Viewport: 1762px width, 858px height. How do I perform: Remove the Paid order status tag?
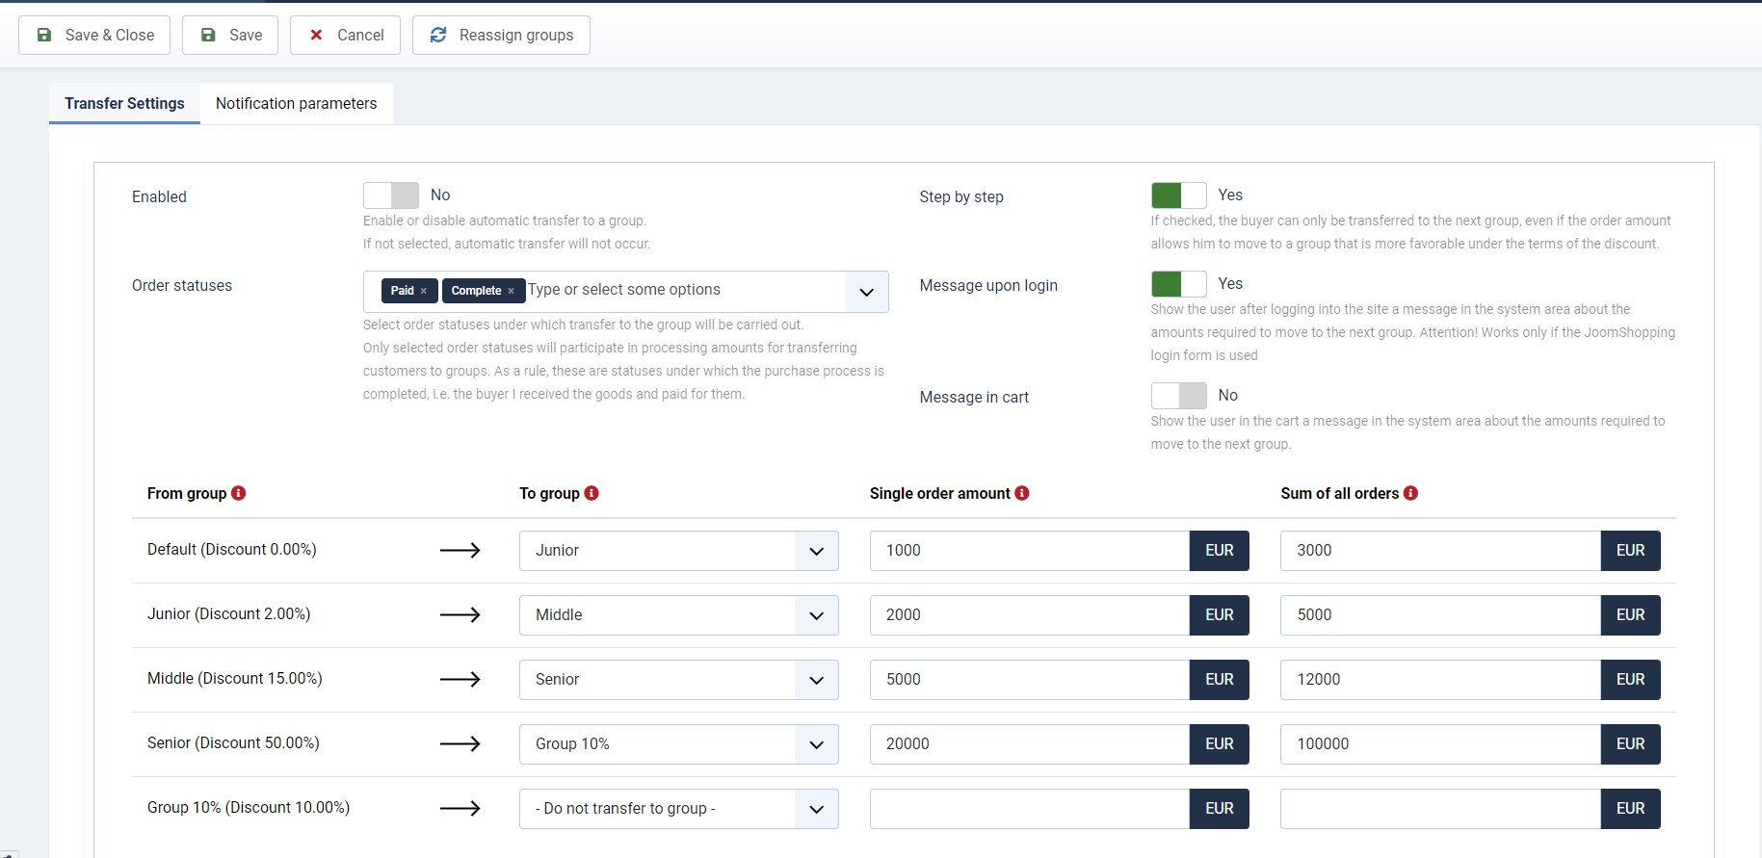[x=423, y=291]
